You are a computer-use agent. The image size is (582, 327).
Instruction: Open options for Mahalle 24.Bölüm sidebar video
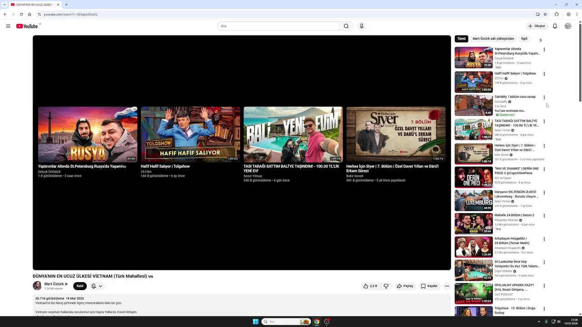[544, 216]
